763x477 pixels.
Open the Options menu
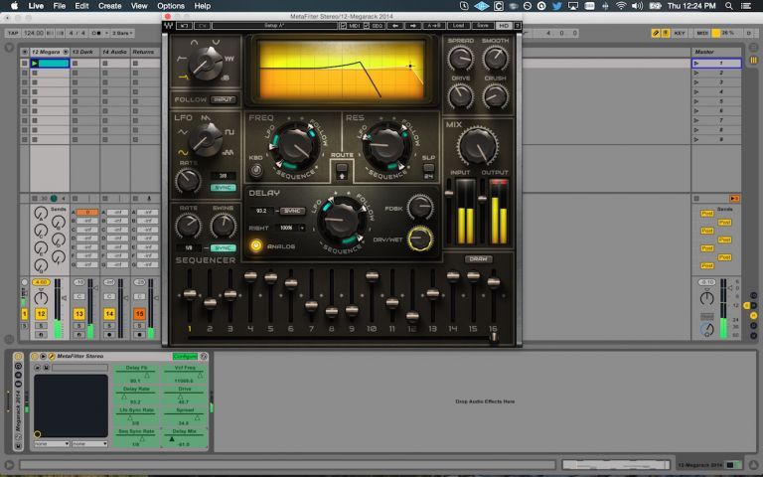point(171,6)
